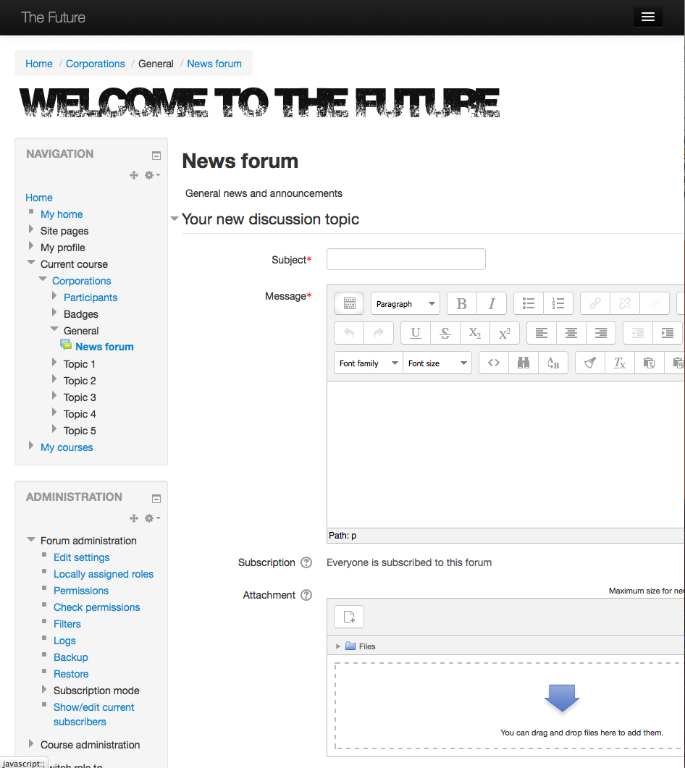Expand My profile in navigation
Screen dimensions: 685x768
(31, 246)
